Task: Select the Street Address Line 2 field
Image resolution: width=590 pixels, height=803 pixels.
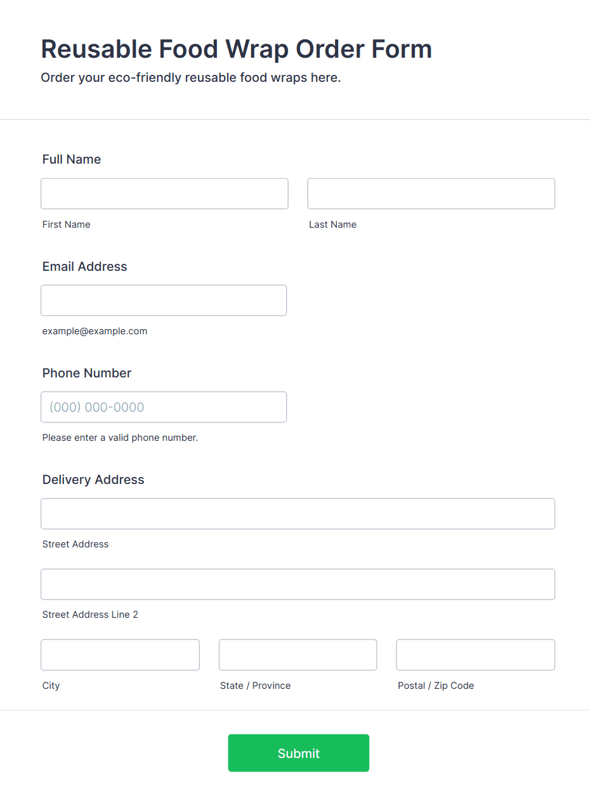Action: click(298, 584)
